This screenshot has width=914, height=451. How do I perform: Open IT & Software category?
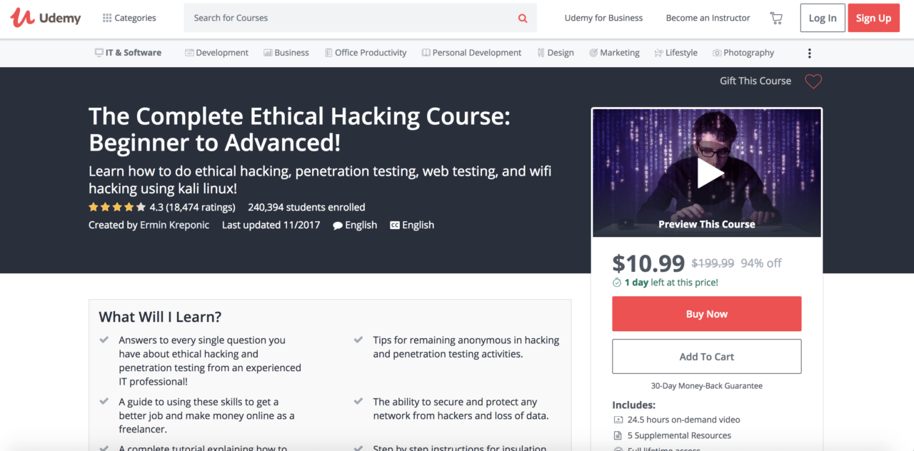129,53
